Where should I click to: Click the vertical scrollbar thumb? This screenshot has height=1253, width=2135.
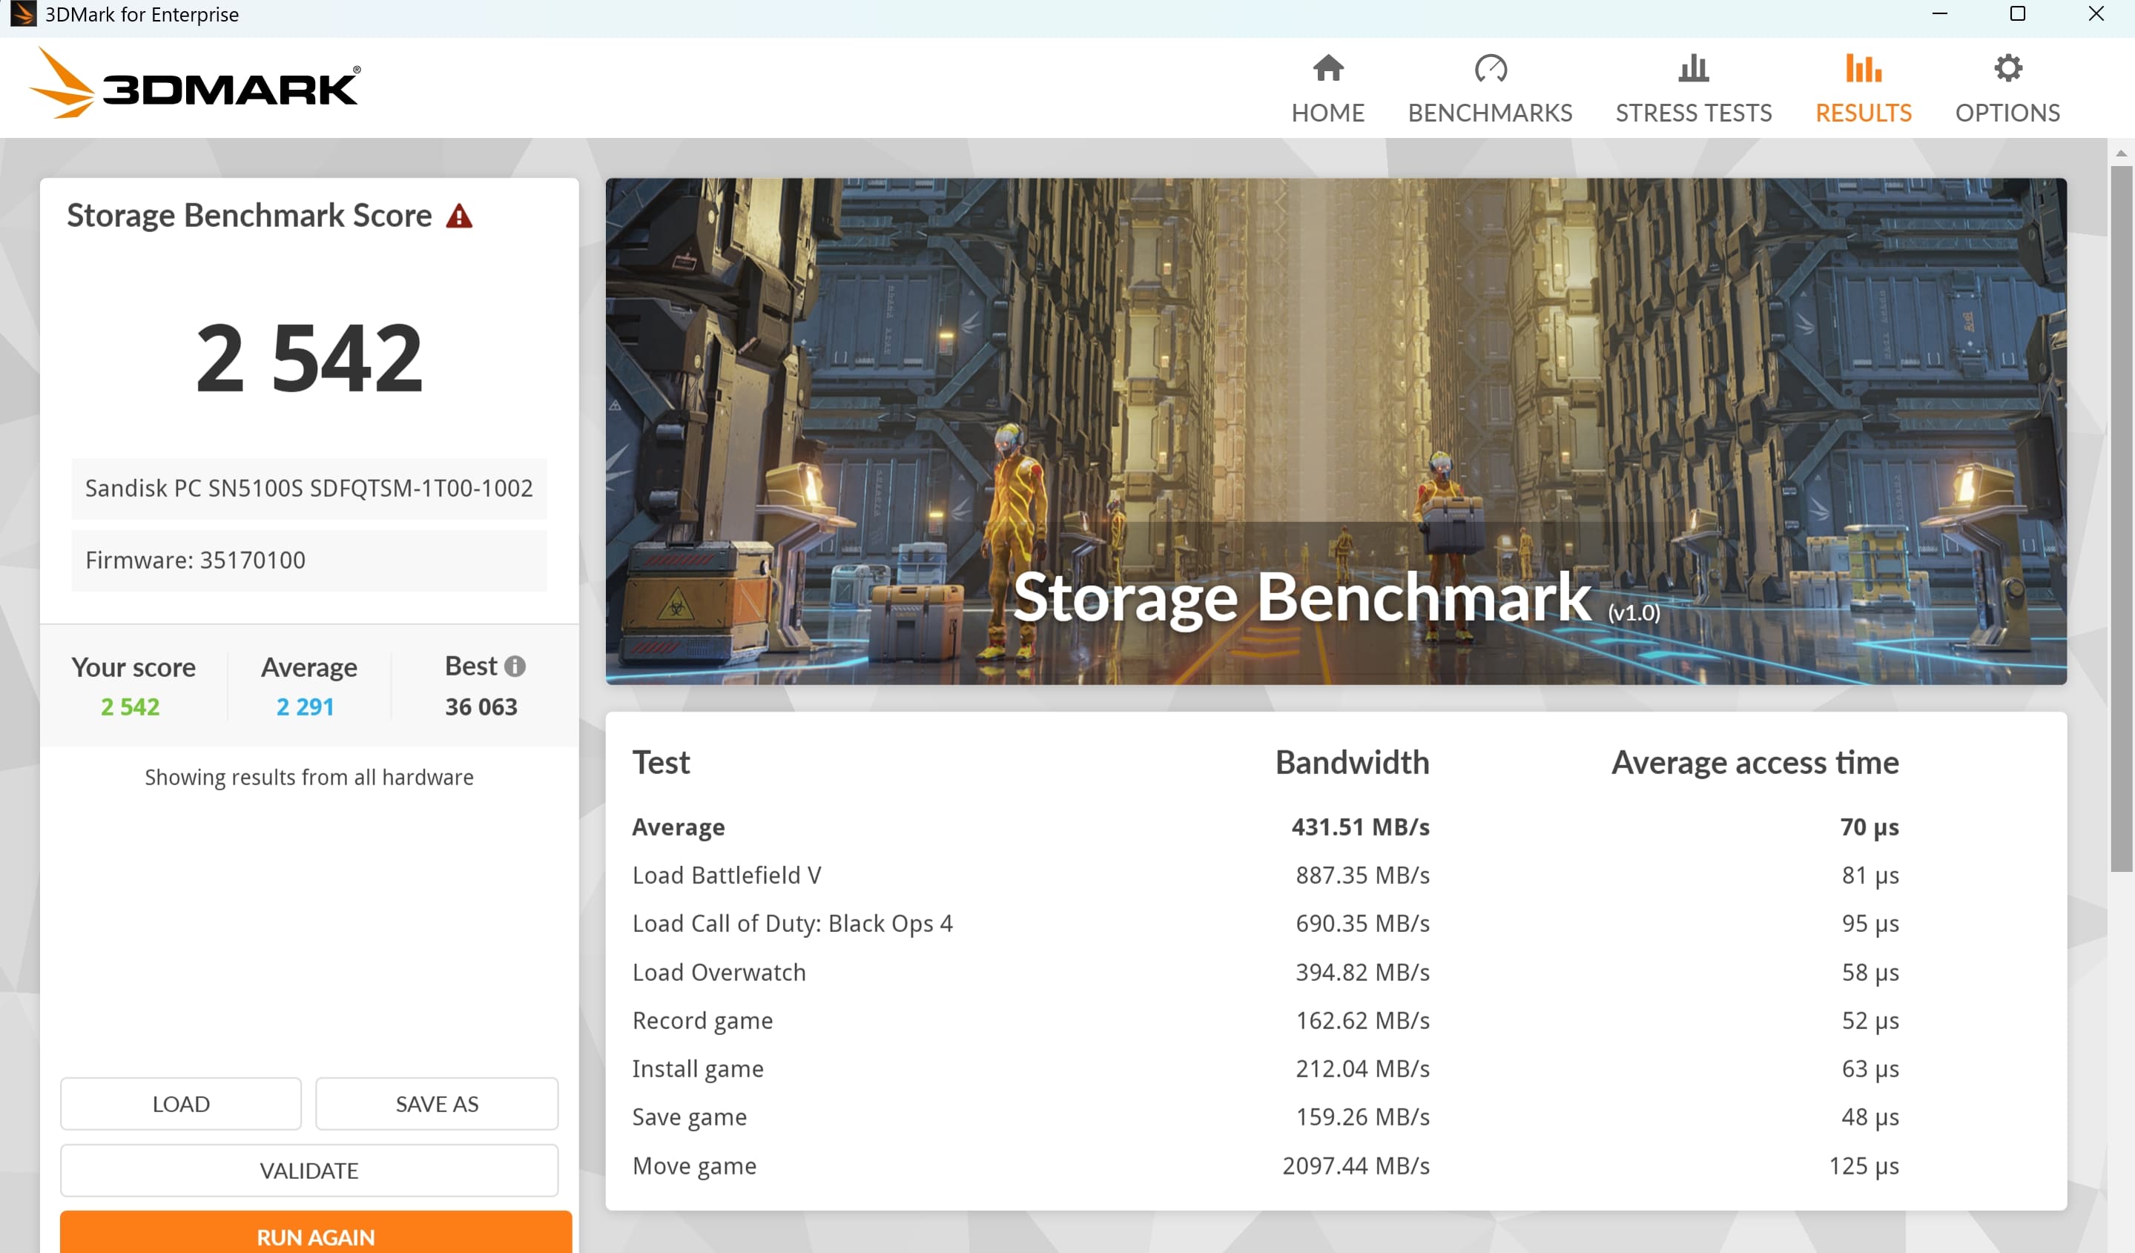2121,517
